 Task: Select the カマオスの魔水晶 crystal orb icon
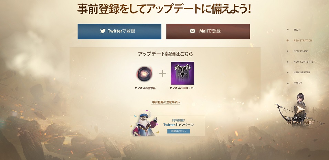[x=145, y=74]
